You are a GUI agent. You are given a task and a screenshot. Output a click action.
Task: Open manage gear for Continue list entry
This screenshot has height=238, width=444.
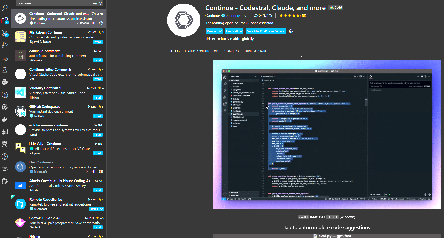[101, 23]
